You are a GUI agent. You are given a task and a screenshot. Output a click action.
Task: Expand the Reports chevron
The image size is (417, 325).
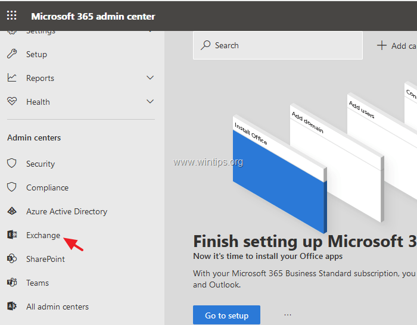click(150, 78)
